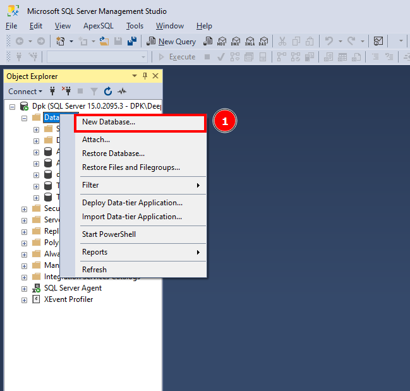Click the Redo arrow icon
The height and width of the screenshot is (391, 410).
351,41
